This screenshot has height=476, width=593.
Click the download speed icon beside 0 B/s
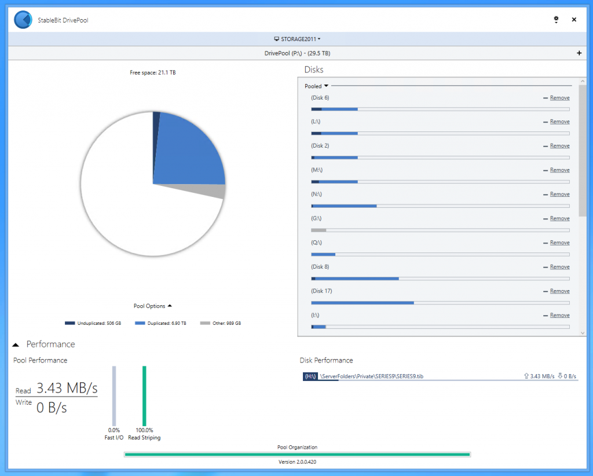pos(560,376)
